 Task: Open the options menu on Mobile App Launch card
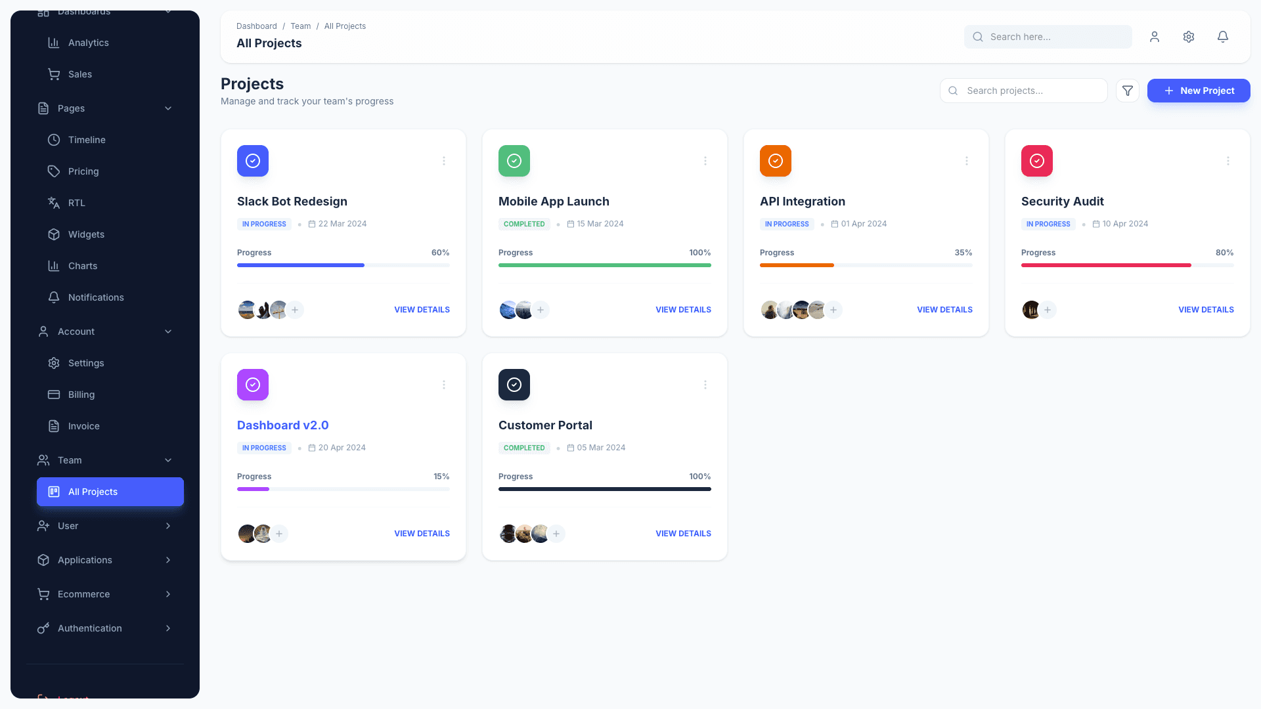pos(705,160)
